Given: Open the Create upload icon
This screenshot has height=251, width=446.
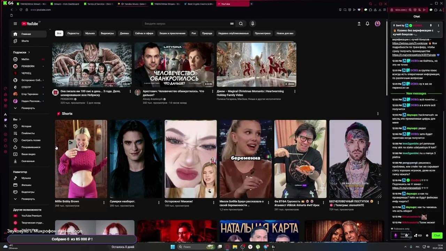Looking at the screenshot, I should pos(359,24).
